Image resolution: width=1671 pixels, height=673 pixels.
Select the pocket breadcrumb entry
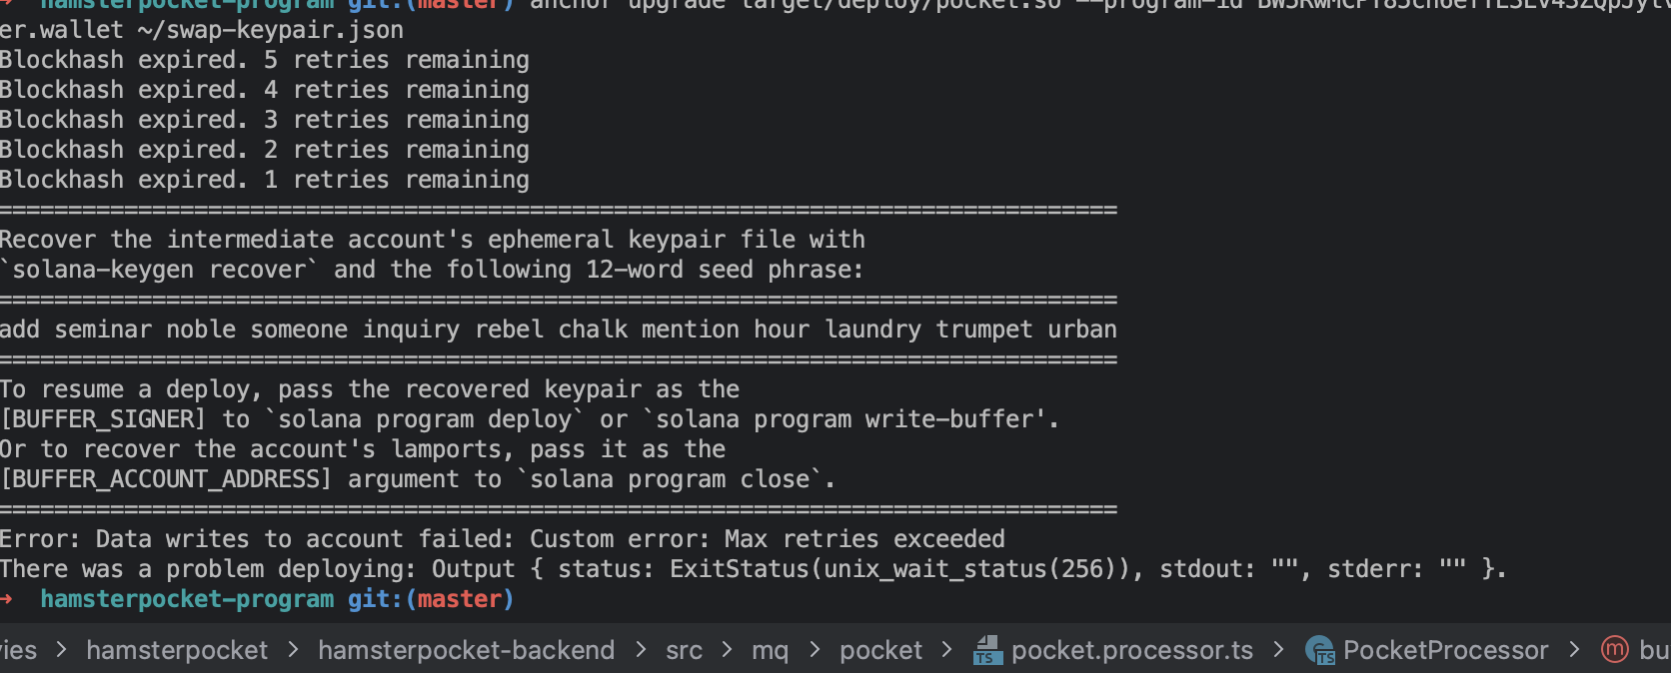click(879, 650)
